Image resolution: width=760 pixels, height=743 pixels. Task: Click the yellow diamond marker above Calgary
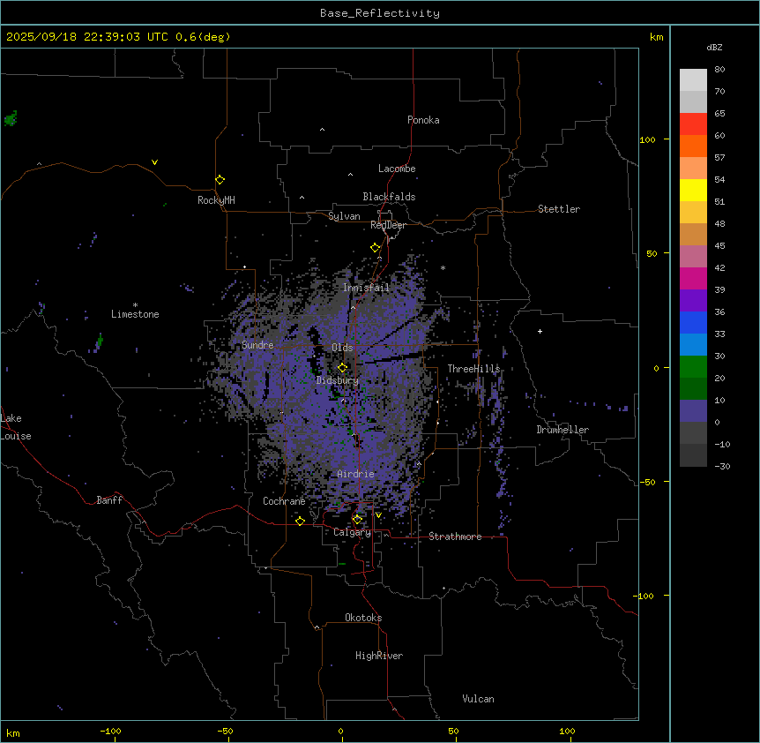(357, 519)
